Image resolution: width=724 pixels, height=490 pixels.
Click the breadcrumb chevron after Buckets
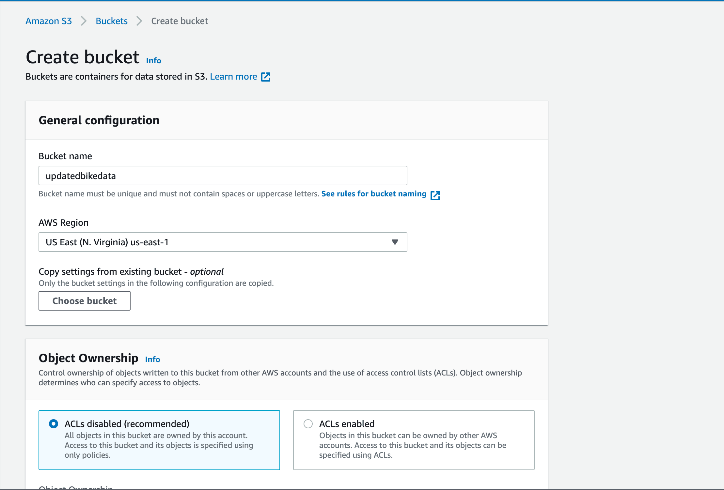point(139,21)
